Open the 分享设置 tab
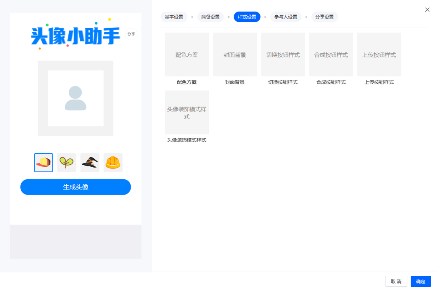Screen dimensions: 437x292 pyautogui.click(x=325, y=17)
